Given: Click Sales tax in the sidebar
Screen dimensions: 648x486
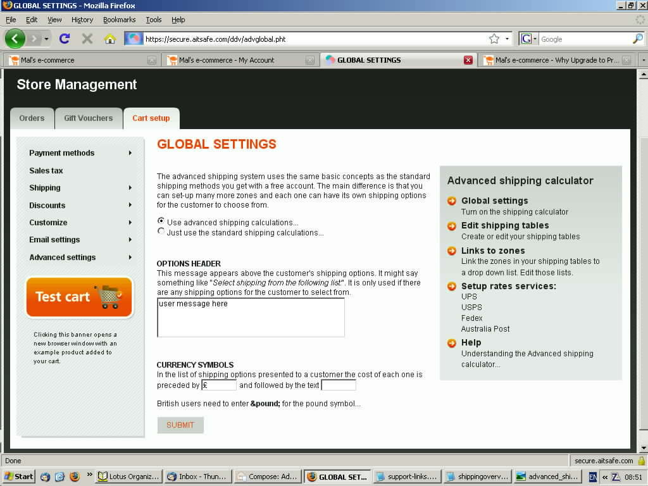Looking at the screenshot, I should [x=46, y=171].
